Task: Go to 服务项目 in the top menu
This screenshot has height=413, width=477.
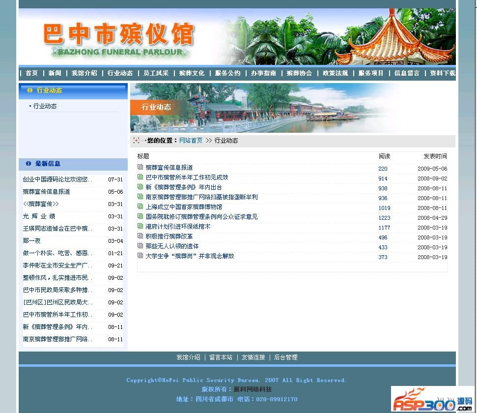Action: [x=371, y=73]
